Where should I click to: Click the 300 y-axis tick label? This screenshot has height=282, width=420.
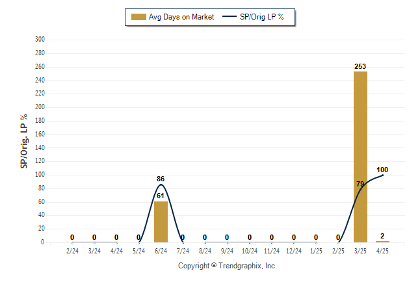40,40
